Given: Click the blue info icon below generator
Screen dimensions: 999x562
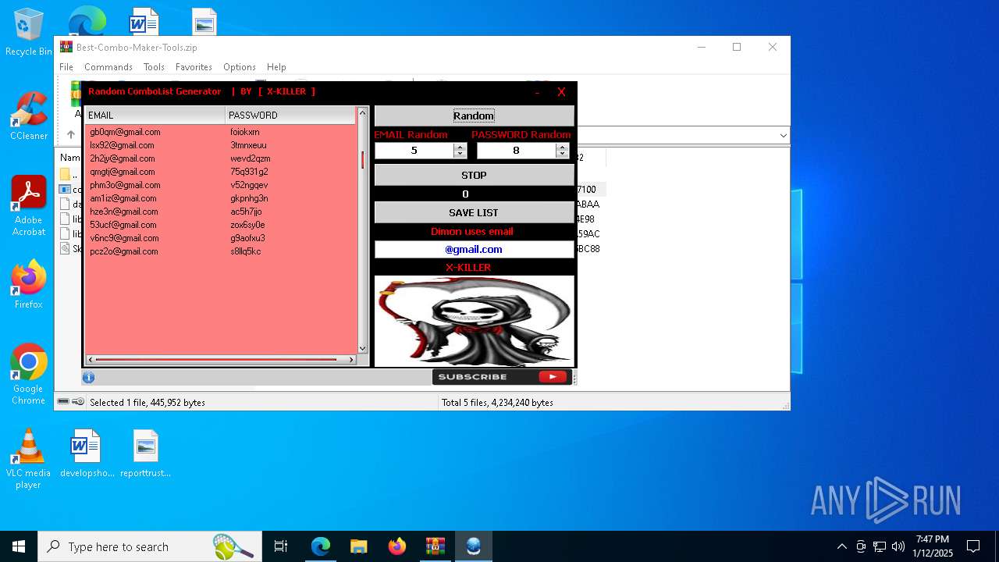Looking at the screenshot, I should pyautogui.click(x=88, y=378).
